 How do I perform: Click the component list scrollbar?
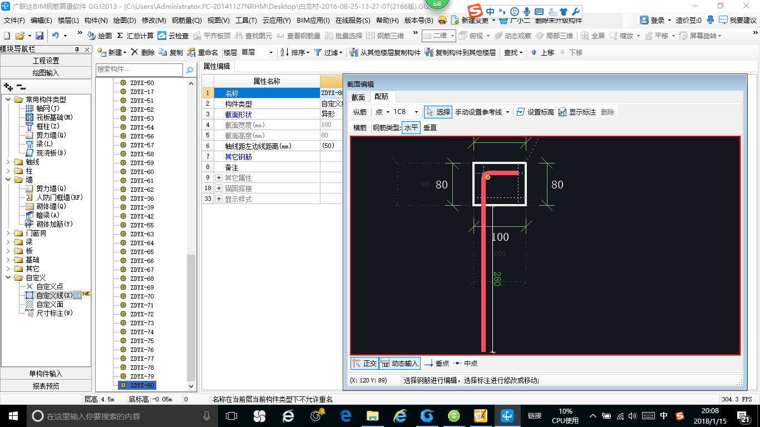pyautogui.click(x=191, y=318)
